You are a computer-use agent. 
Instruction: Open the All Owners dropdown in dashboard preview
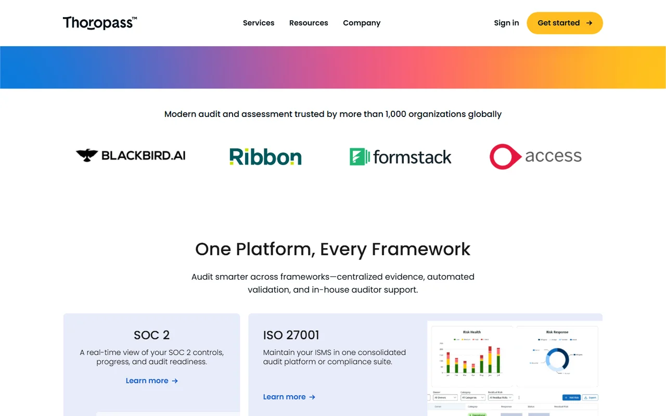[x=445, y=397]
